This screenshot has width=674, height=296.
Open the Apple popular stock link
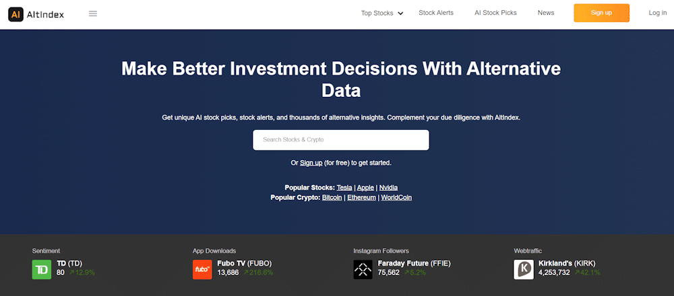[x=365, y=188]
